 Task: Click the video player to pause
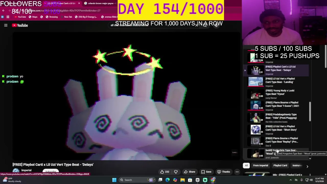(126, 96)
